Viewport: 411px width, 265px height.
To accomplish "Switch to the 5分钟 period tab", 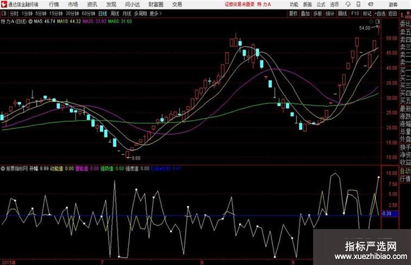I will point(40,13).
